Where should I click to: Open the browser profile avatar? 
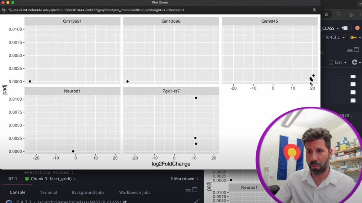point(351,14)
